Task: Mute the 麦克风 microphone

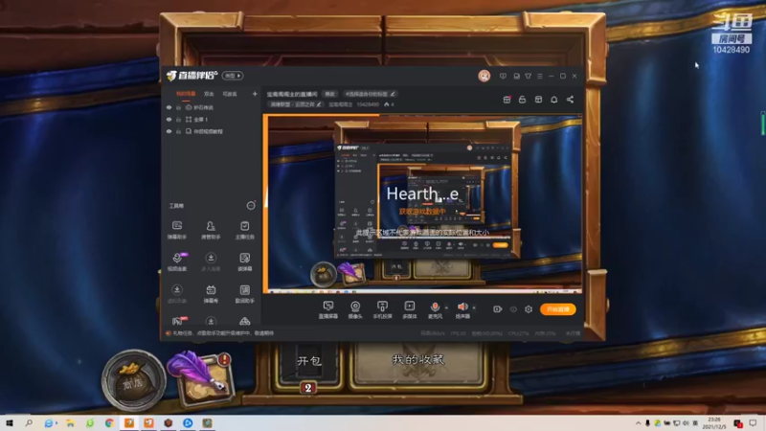Action: 435,306
